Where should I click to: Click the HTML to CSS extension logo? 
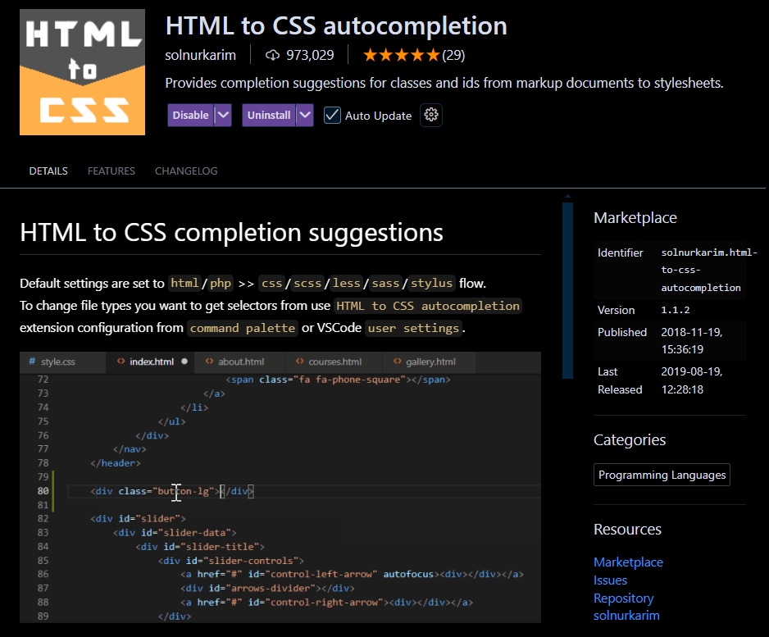click(x=82, y=72)
